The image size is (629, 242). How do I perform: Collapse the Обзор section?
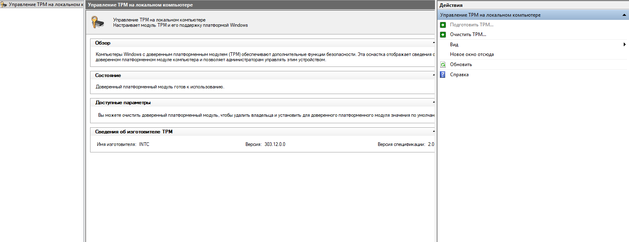click(x=434, y=43)
